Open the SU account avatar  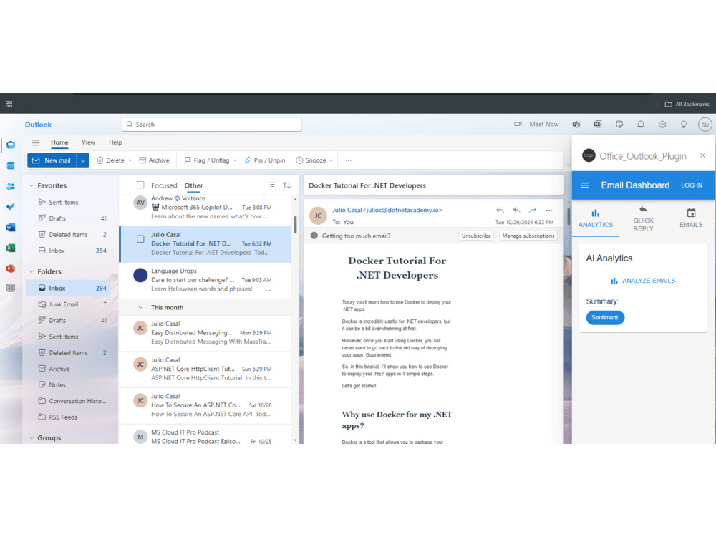(705, 125)
